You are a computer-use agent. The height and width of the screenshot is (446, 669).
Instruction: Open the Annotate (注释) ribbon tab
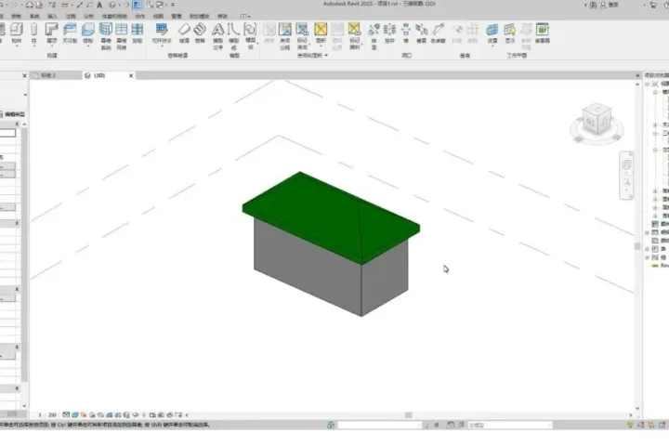pyautogui.click(x=71, y=16)
